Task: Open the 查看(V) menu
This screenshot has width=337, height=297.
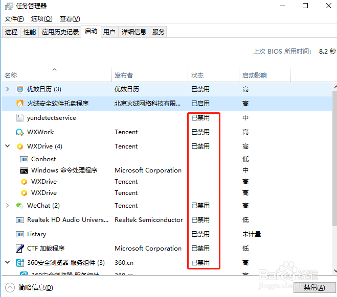Action: [70, 19]
